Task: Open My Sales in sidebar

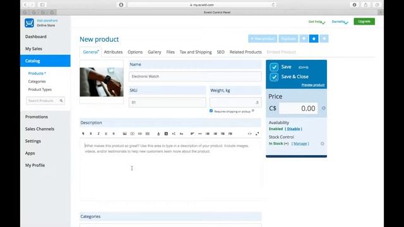Action: pyautogui.click(x=33, y=49)
